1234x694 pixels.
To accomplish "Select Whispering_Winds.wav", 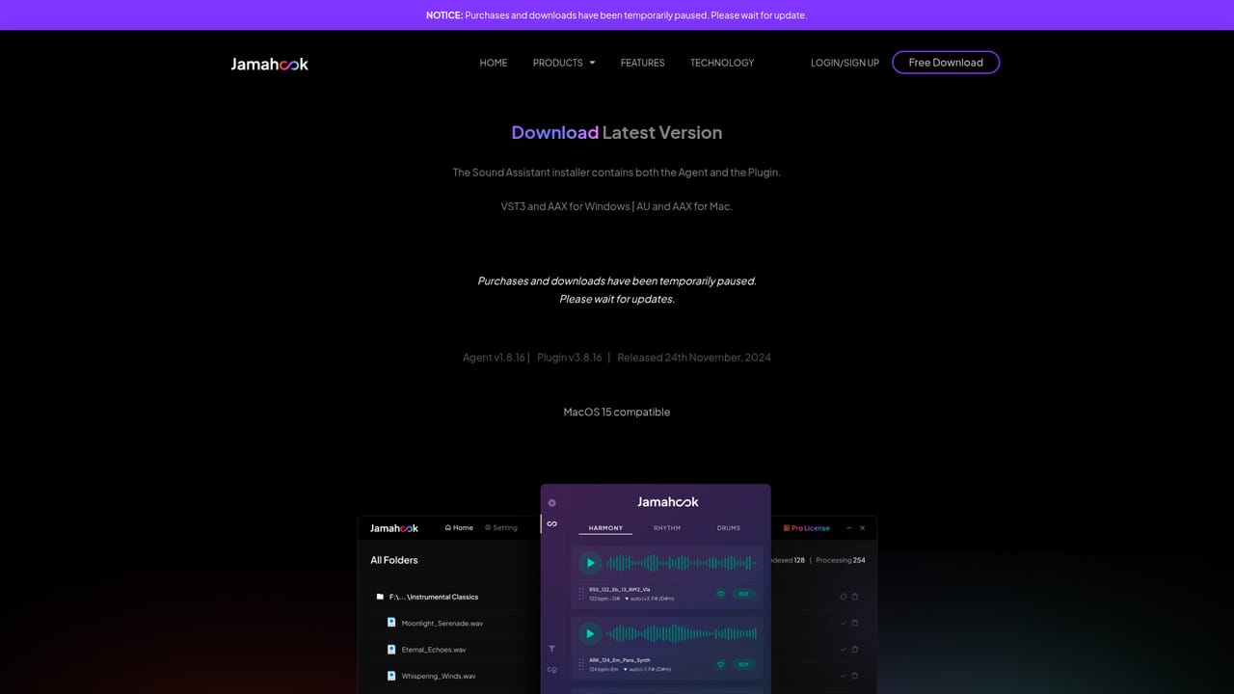I will point(439,676).
